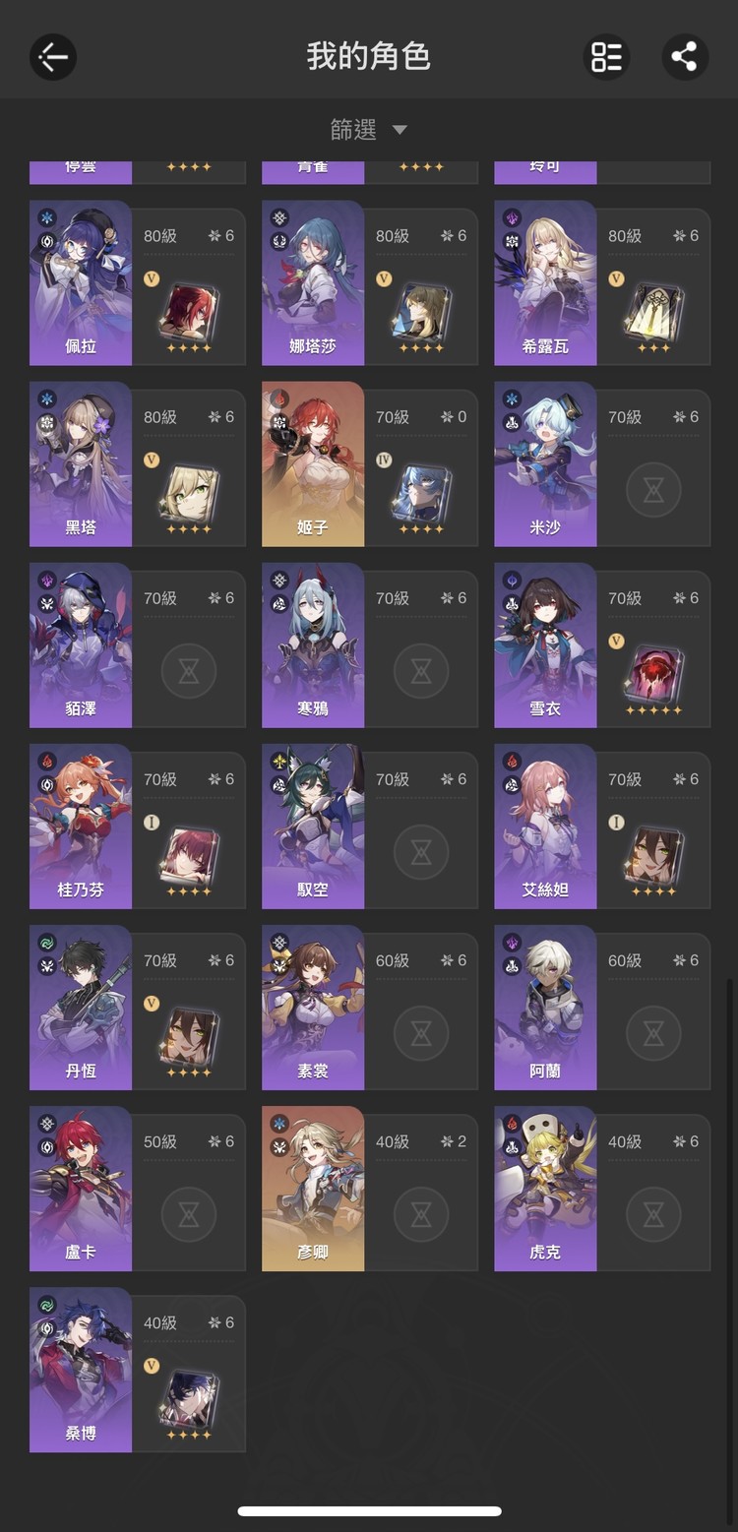Switch to list view layout icon

click(606, 57)
